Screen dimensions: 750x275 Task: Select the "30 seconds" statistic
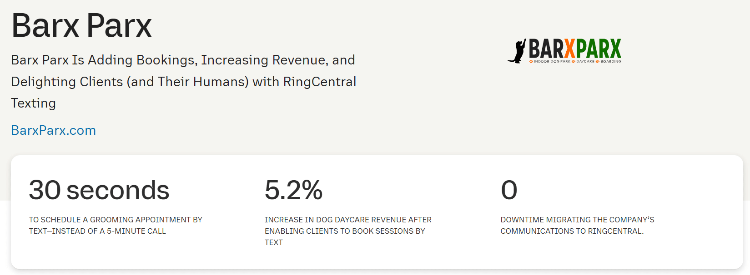pyautogui.click(x=99, y=190)
